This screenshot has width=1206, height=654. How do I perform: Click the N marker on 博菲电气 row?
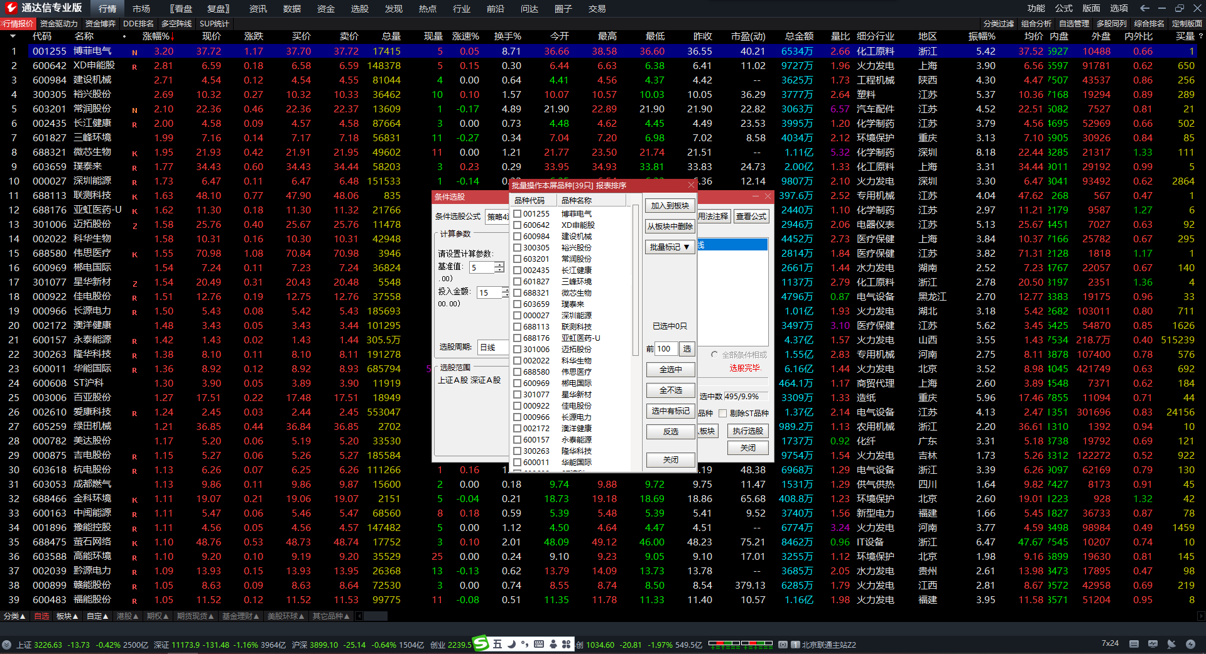click(x=134, y=52)
